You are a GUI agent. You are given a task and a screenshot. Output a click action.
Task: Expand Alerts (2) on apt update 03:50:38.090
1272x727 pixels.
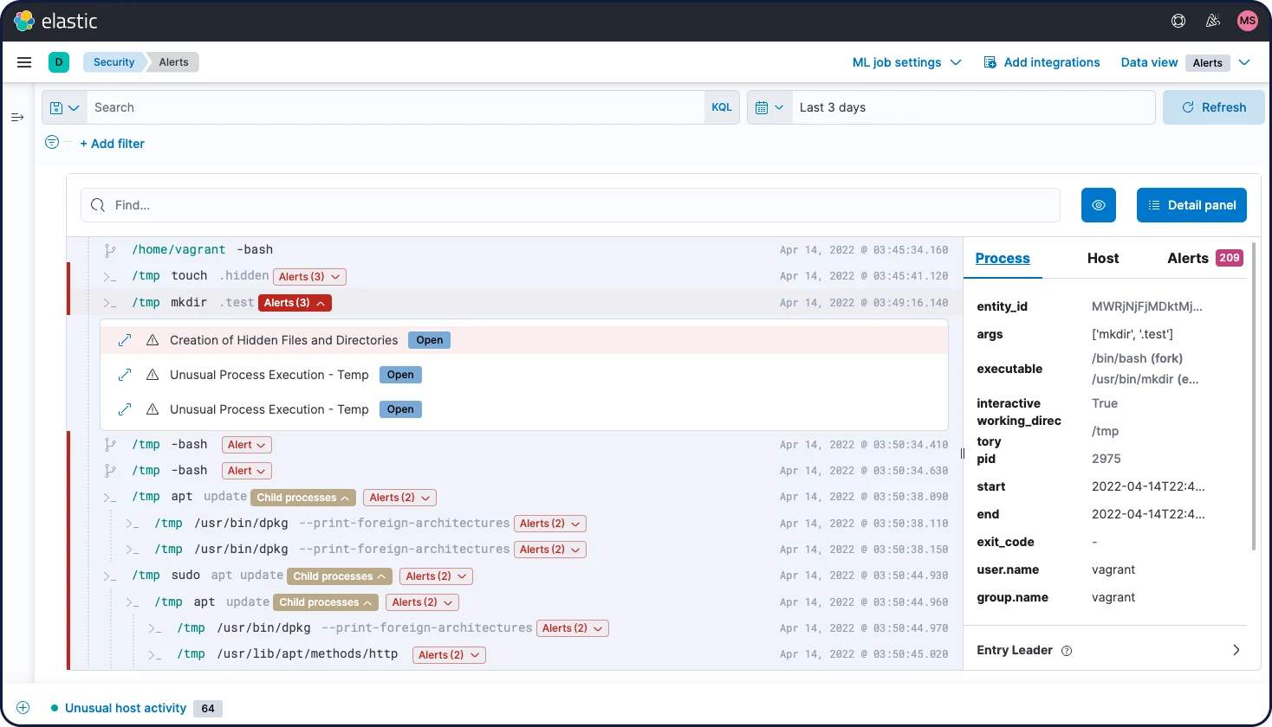click(x=399, y=498)
